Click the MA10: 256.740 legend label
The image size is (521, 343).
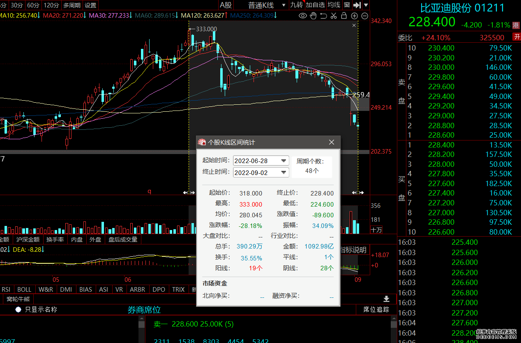click(20, 16)
